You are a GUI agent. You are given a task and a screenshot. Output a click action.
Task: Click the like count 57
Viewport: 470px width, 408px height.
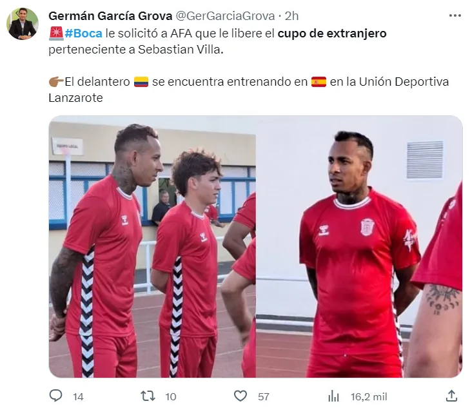tap(263, 396)
